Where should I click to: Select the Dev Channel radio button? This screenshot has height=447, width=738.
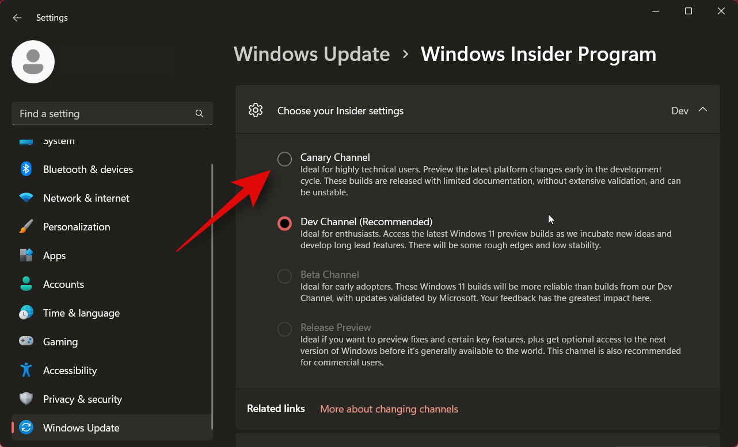[284, 223]
